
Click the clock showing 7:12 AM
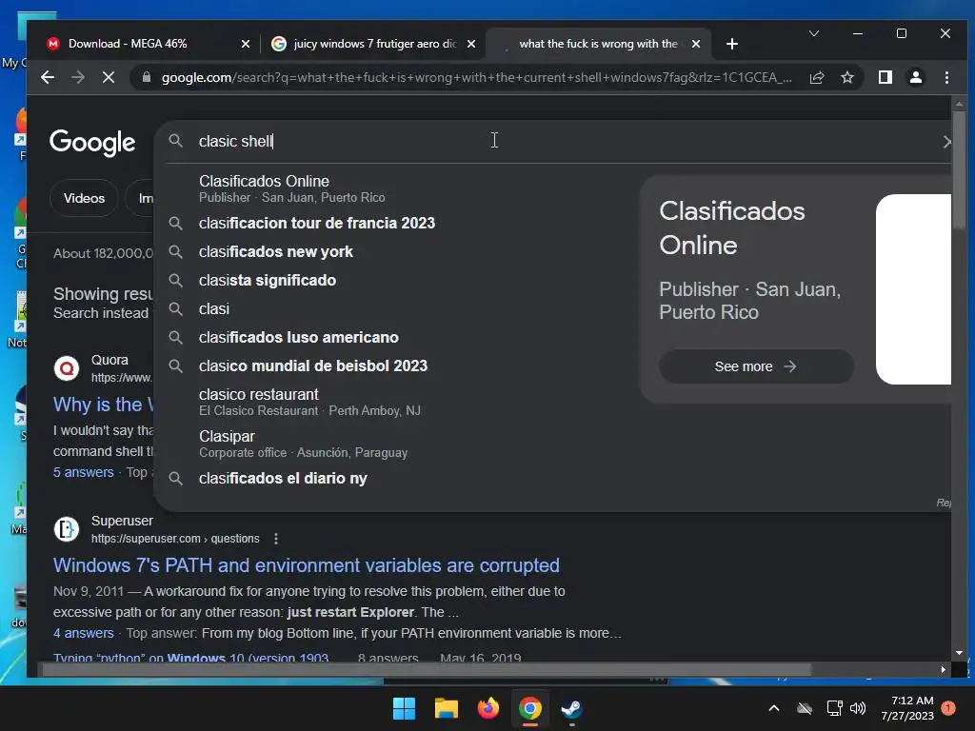[906, 708]
